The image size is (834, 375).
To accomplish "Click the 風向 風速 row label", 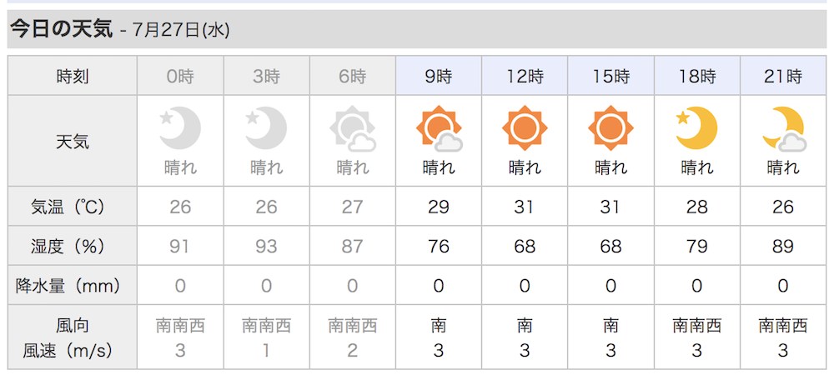I will tap(73, 337).
